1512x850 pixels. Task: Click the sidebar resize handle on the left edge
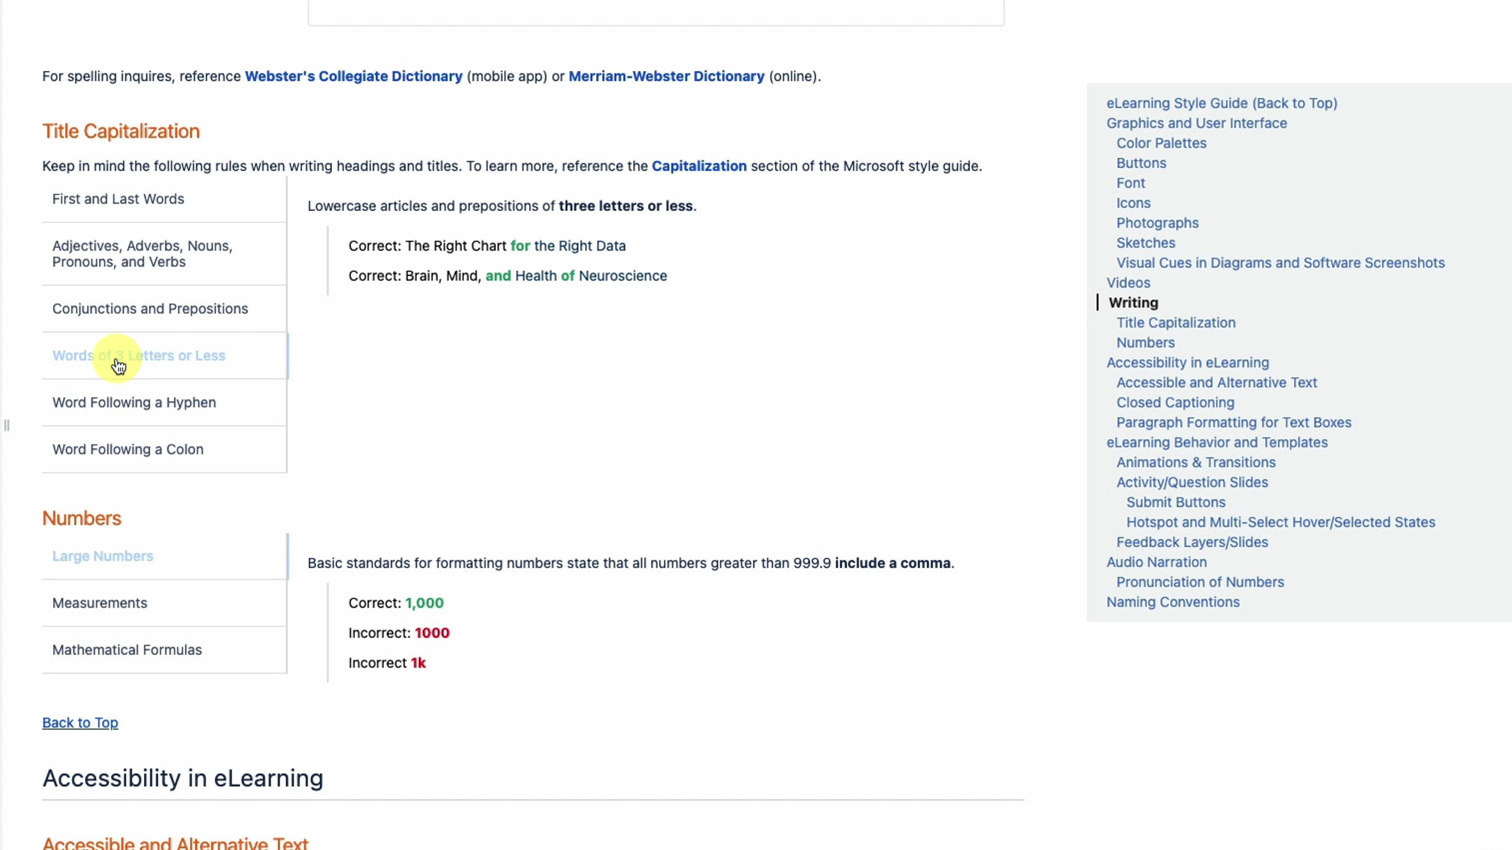(x=6, y=425)
